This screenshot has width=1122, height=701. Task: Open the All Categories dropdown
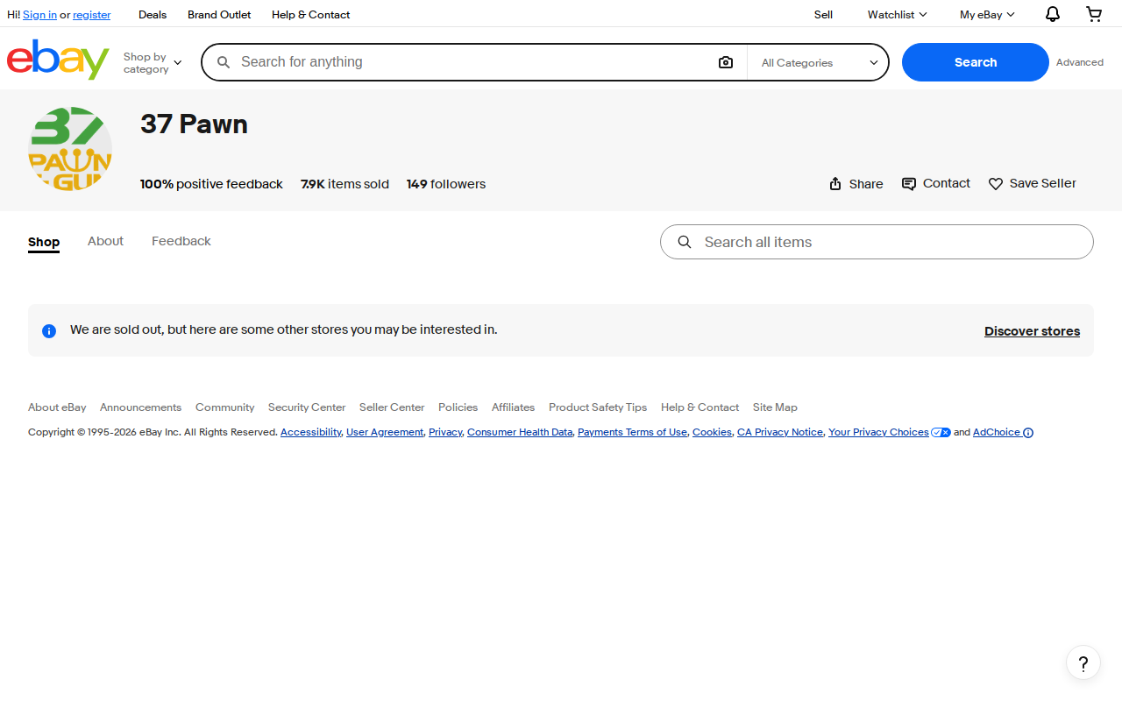point(819,62)
